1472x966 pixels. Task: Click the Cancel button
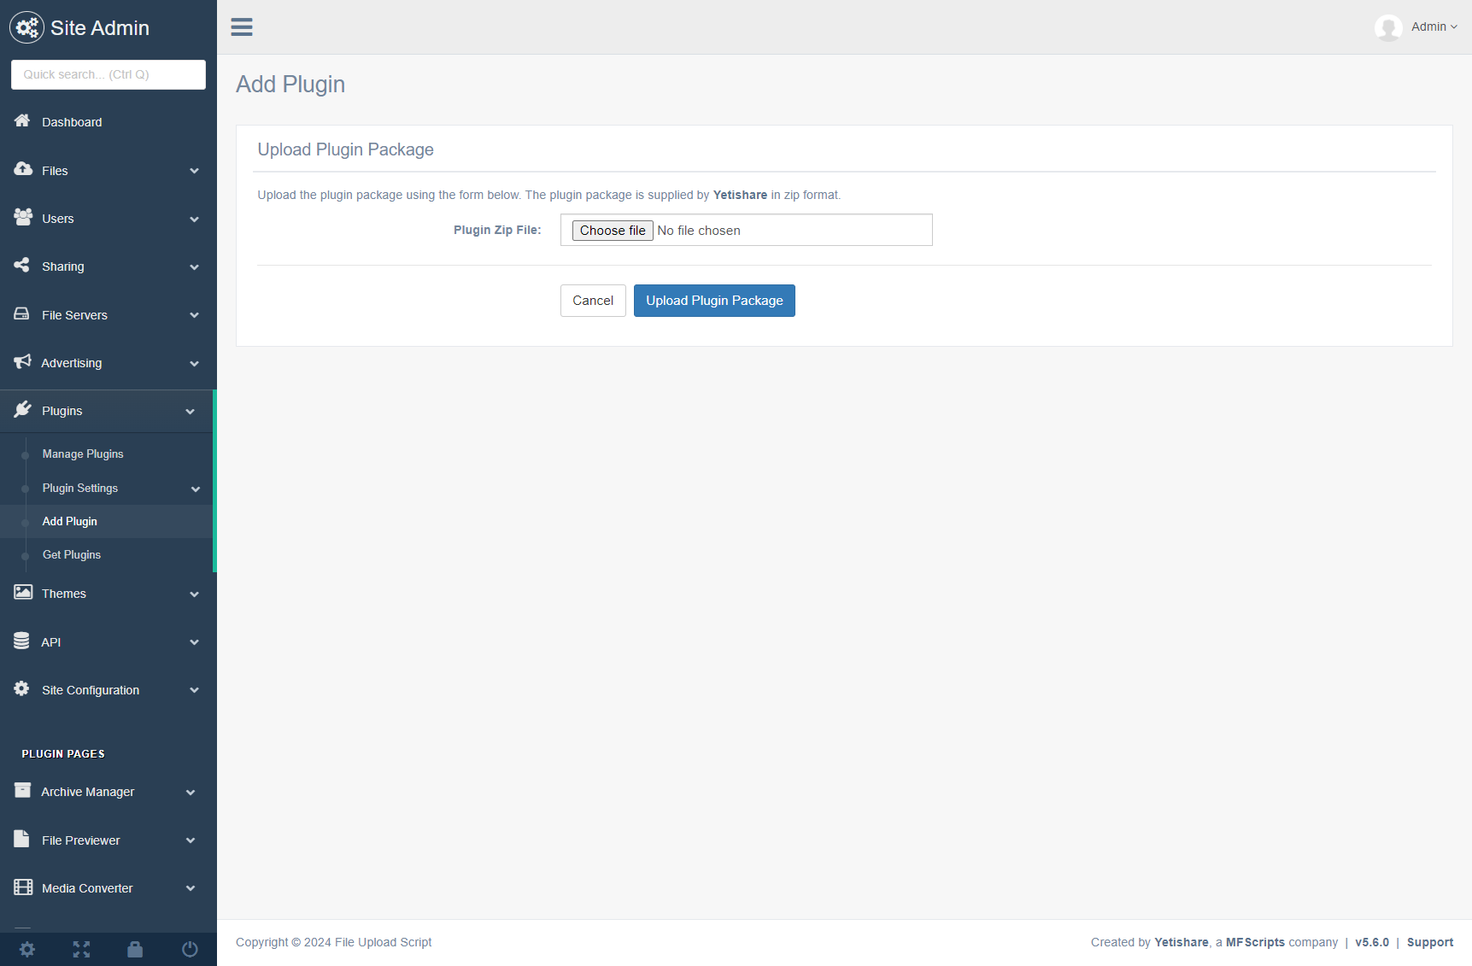(593, 301)
